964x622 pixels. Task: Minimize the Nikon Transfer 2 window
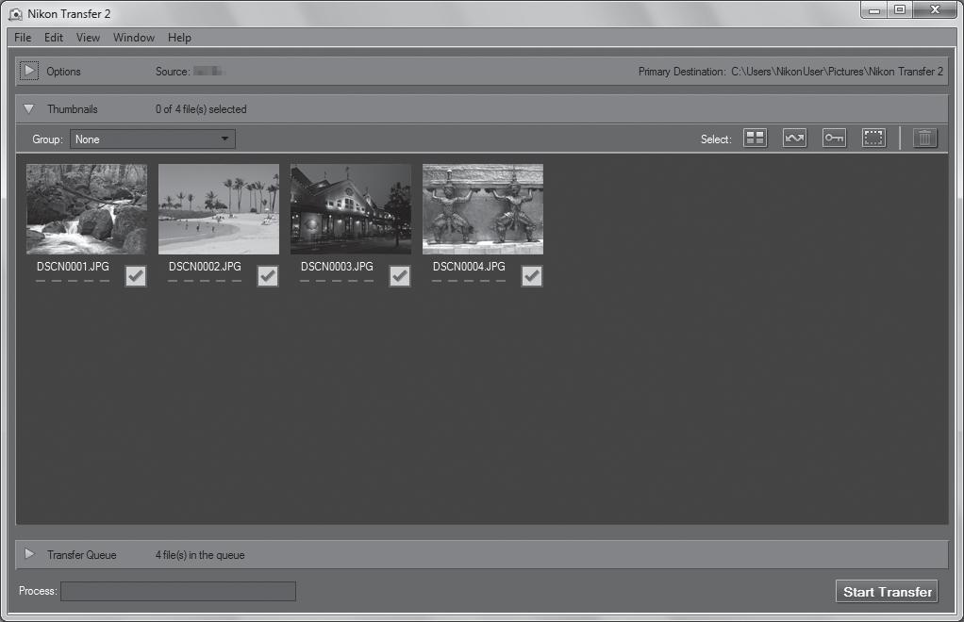click(874, 10)
